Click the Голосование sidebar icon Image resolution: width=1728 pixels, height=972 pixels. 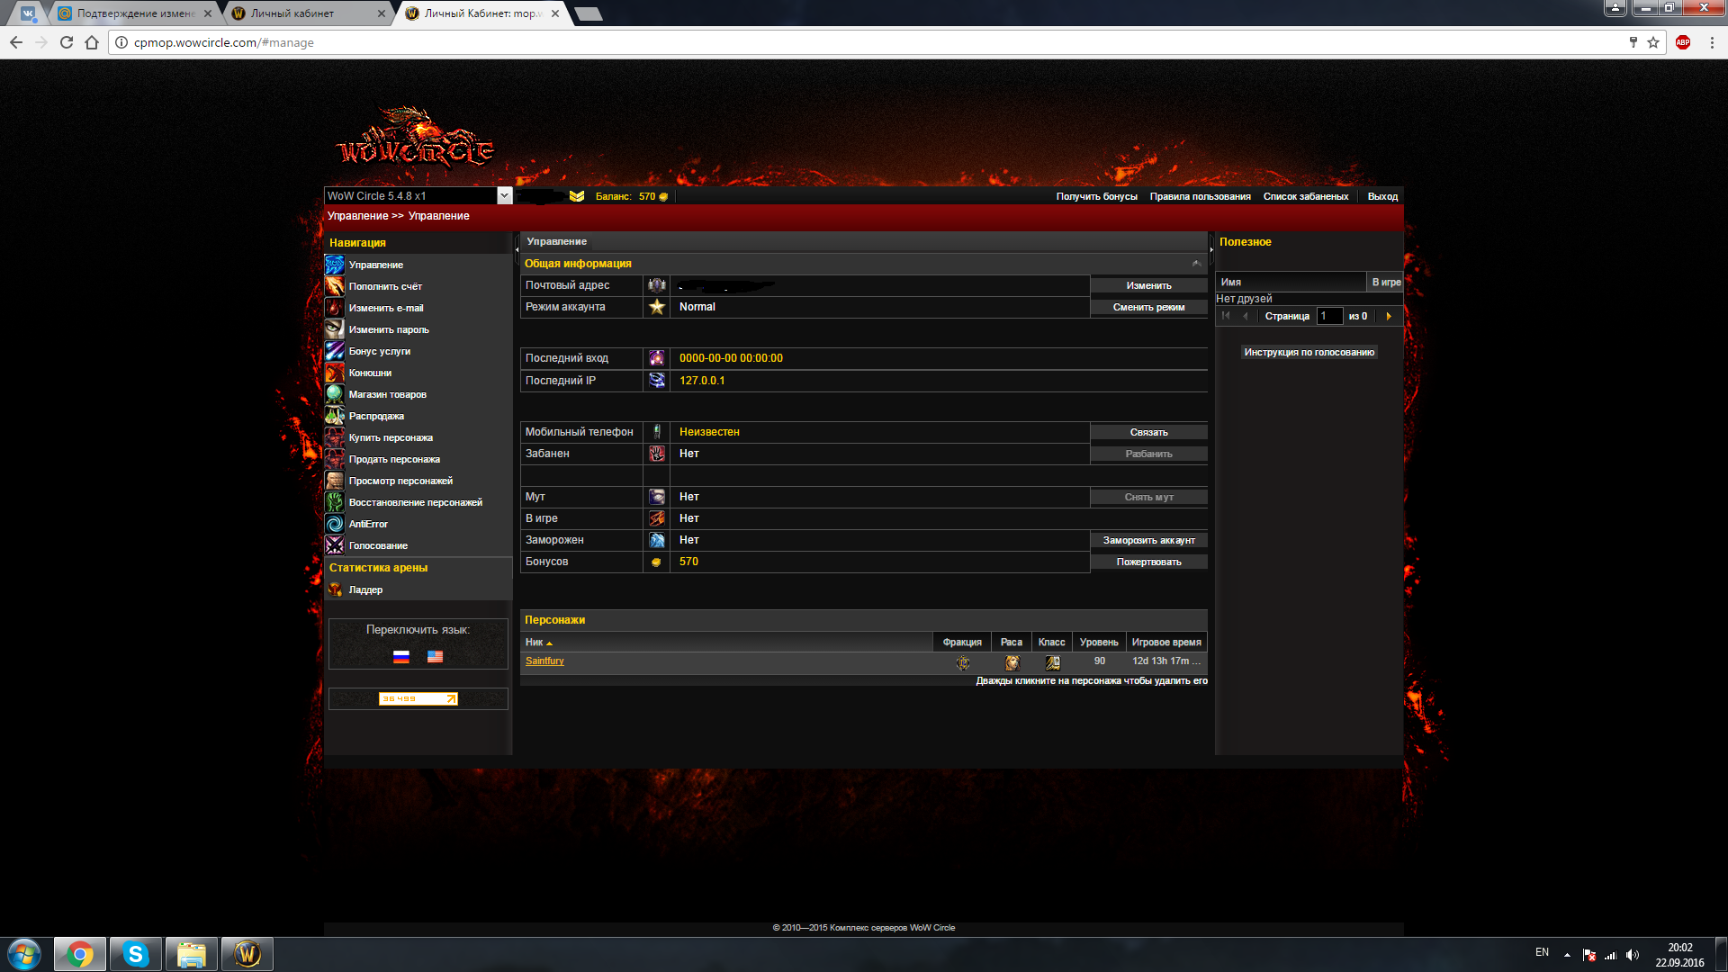point(334,545)
